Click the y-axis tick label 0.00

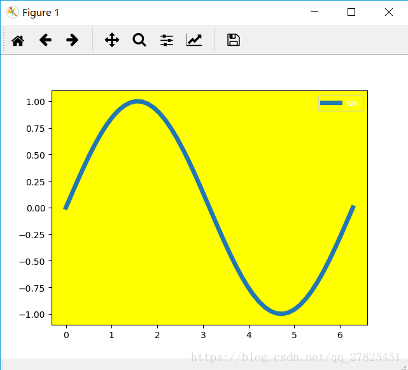tap(36, 208)
